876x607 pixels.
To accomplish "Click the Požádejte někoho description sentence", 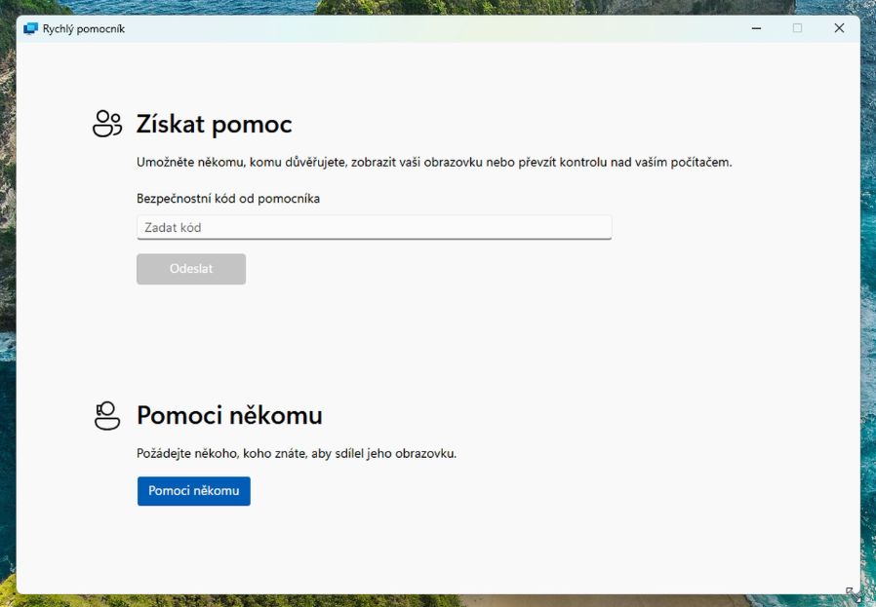I will click(297, 454).
